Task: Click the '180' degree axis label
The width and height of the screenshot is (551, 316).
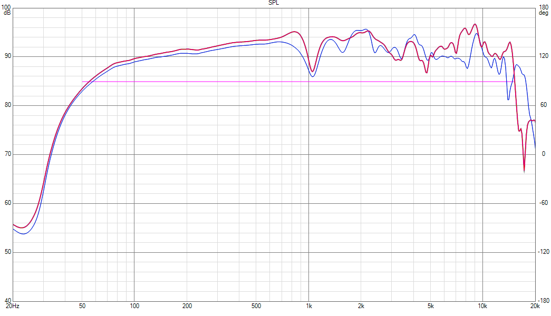Action: (x=543, y=7)
